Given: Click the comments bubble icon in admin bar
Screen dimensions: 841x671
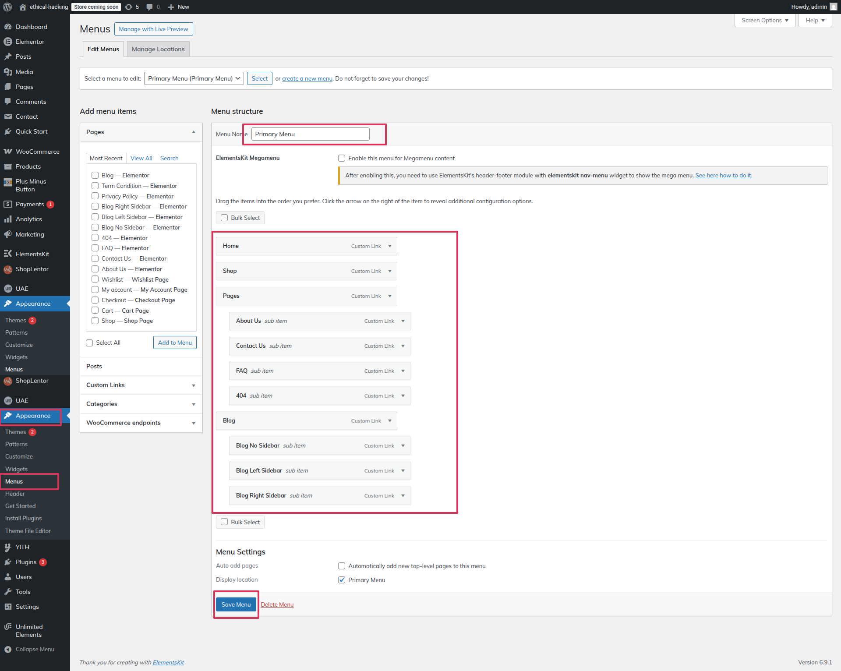Looking at the screenshot, I should tap(150, 7).
